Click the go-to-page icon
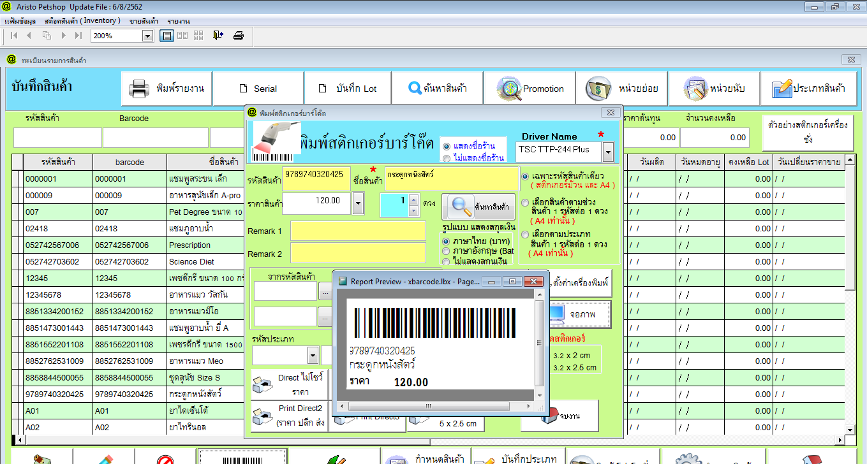 click(47, 36)
